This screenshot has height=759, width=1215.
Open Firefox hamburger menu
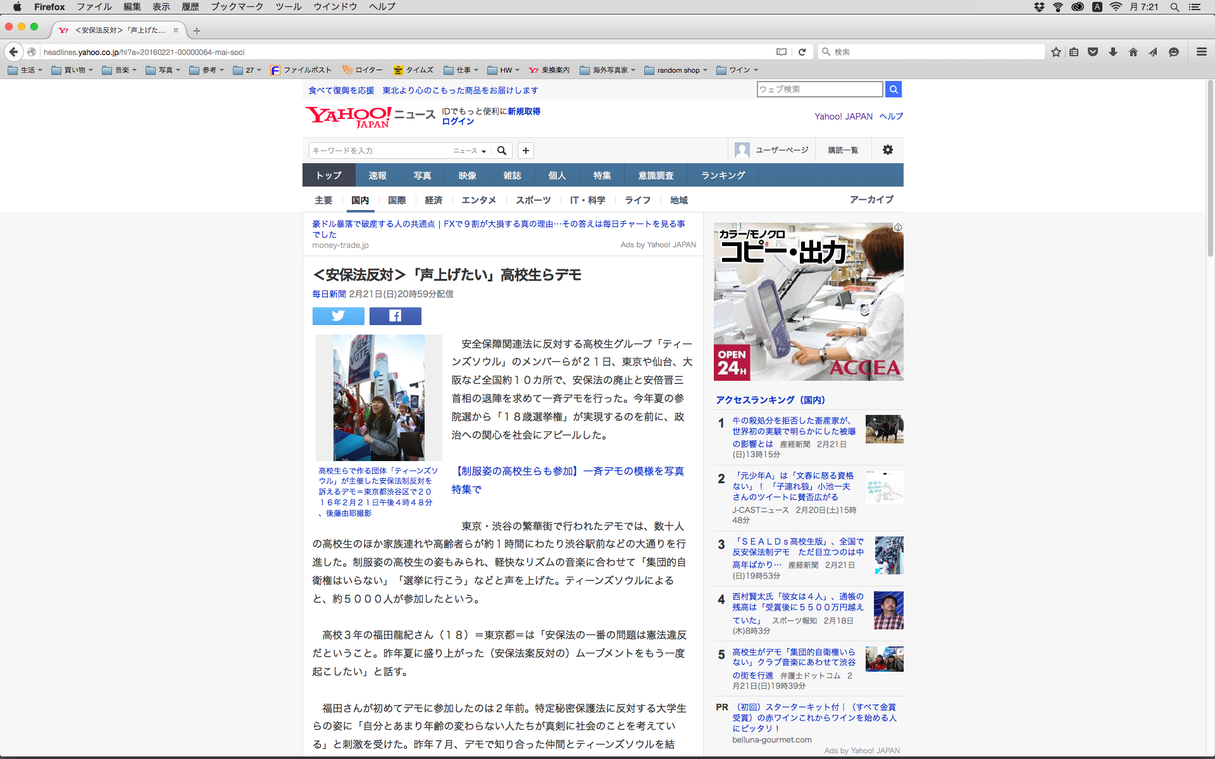coord(1201,52)
